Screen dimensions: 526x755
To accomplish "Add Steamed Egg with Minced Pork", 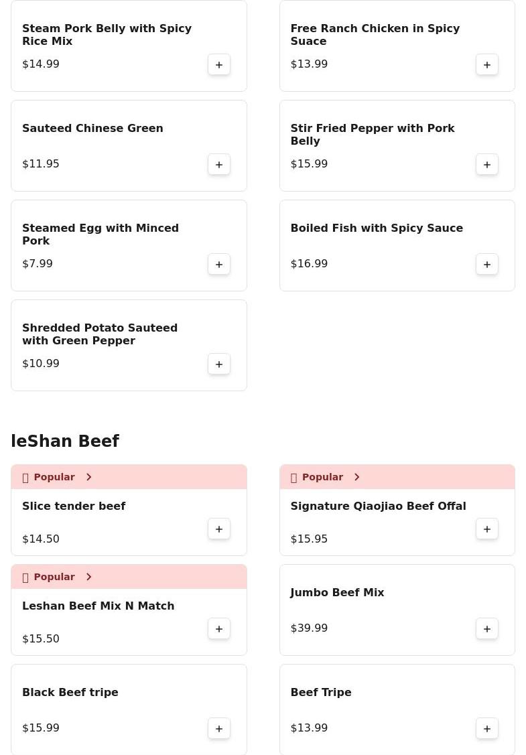I will point(219,265).
